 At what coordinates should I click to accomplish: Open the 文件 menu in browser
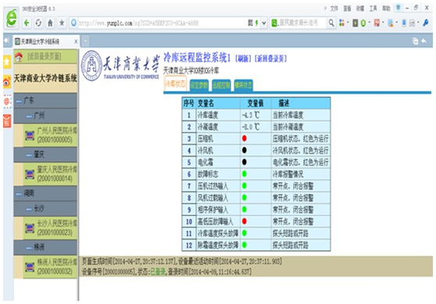[x=334, y=9]
